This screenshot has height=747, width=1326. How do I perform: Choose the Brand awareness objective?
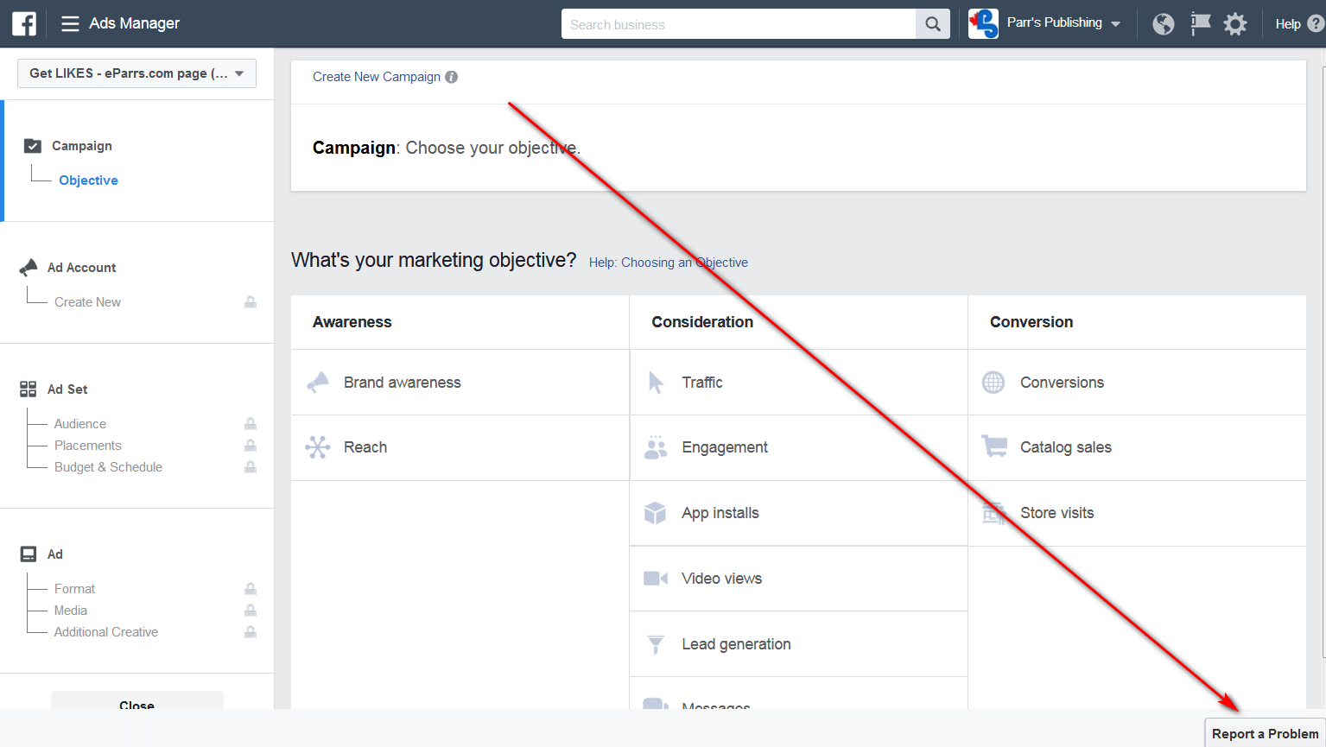click(x=460, y=383)
